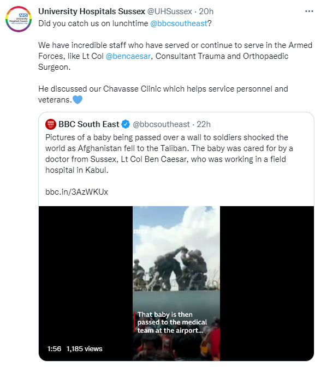Click the BBC watermark logo in video
Screen dimensions: 321x367
click(x=141, y=231)
